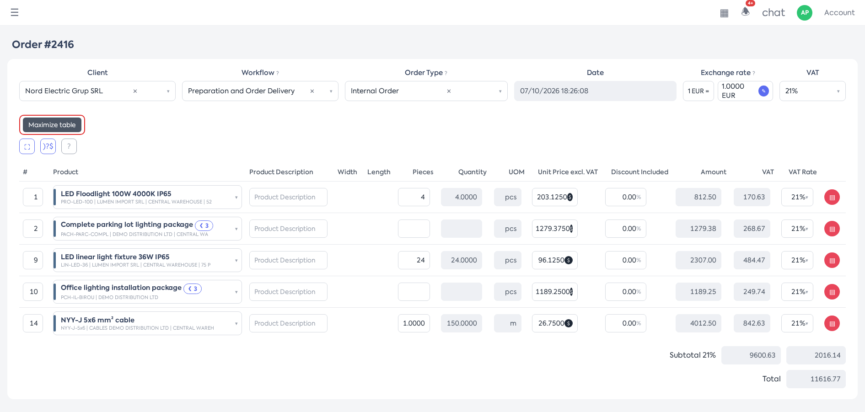Click discount field in NYY-J cable row

(626, 323)
